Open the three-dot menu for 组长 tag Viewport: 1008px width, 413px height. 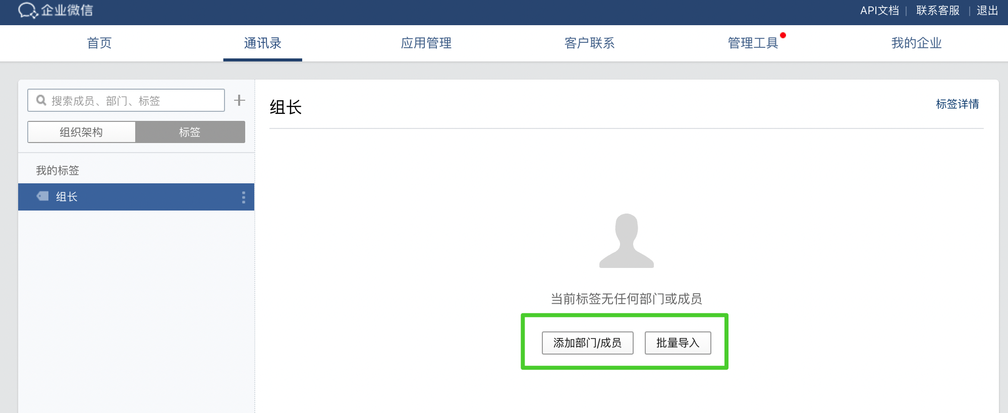(x=244, y=197)
